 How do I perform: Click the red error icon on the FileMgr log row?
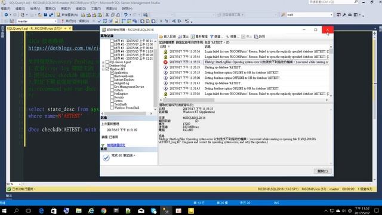click(165, 62)
